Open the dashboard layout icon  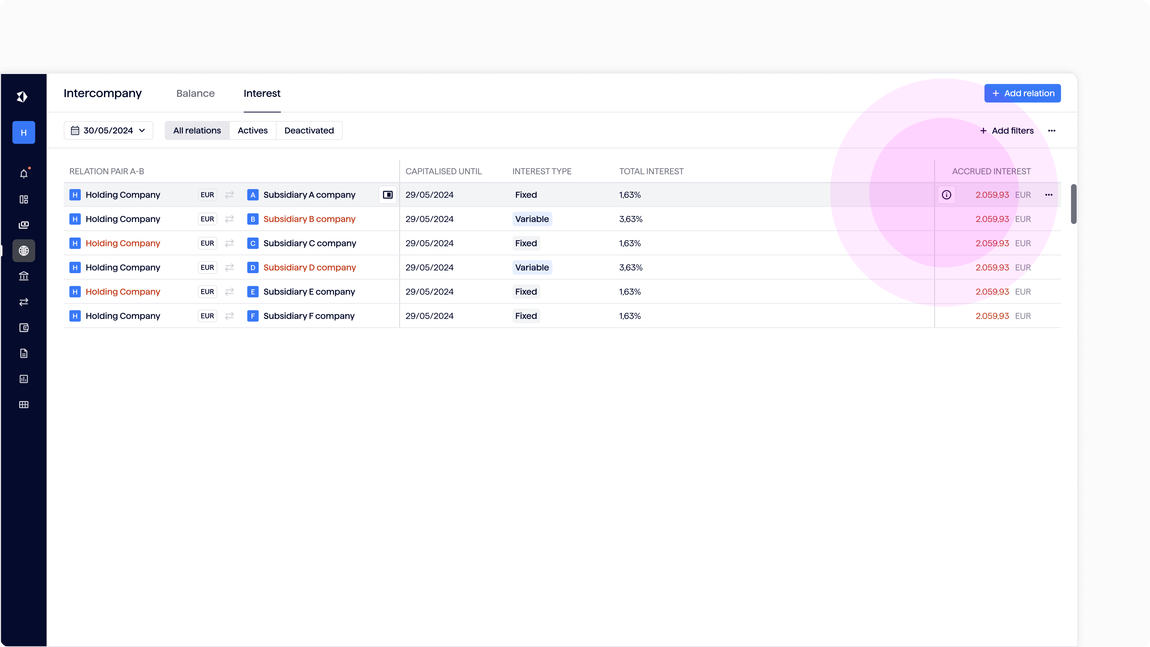pos(24,199)
